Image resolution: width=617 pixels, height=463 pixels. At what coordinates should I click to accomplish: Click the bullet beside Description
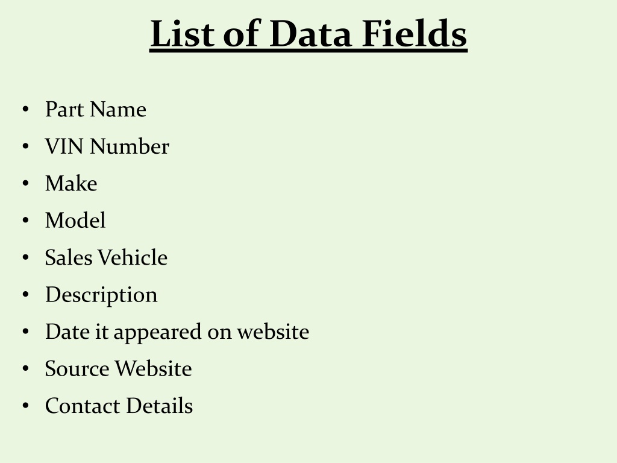(25, 294)
